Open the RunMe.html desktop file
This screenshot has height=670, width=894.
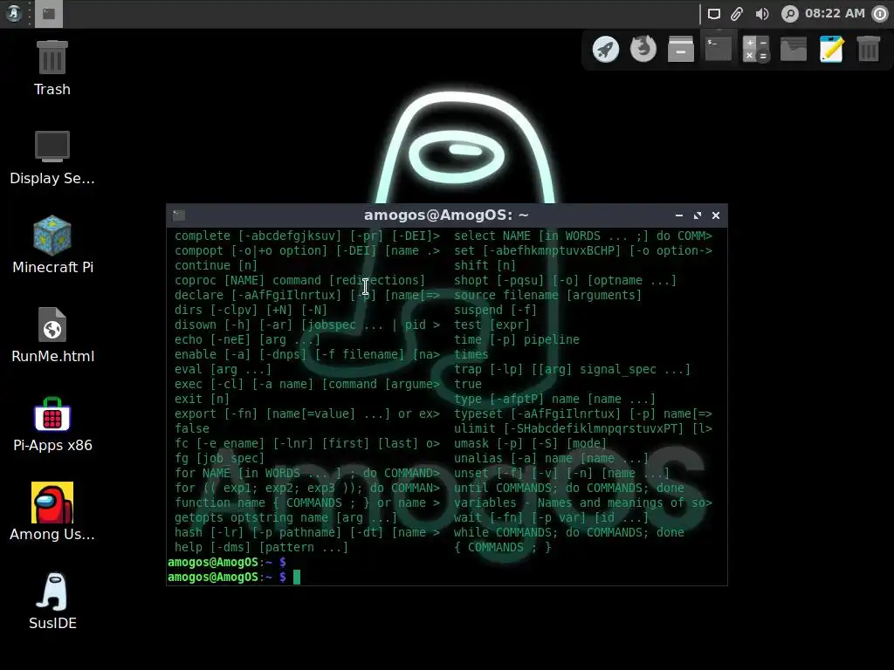[x=52, y=335]
